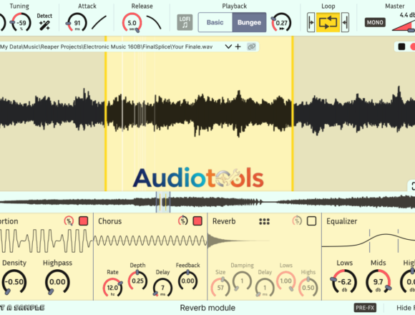Adjust the Equalizer Lows knob at -6.2 db
The image size is (415, 315).
coord(344,281)
